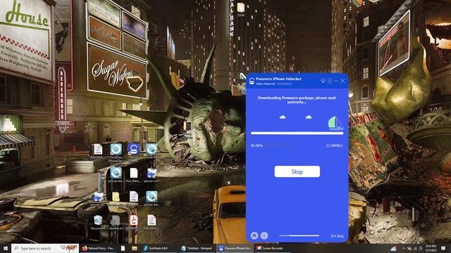Expand hidden system tray icons chevron
This screenshot has height=253, width=451.
[x=404, y=248]
